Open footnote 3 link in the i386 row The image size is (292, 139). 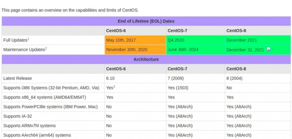pos(114,87)
